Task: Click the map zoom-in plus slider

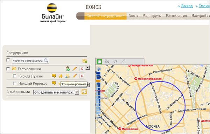Action: click(99, 69)
